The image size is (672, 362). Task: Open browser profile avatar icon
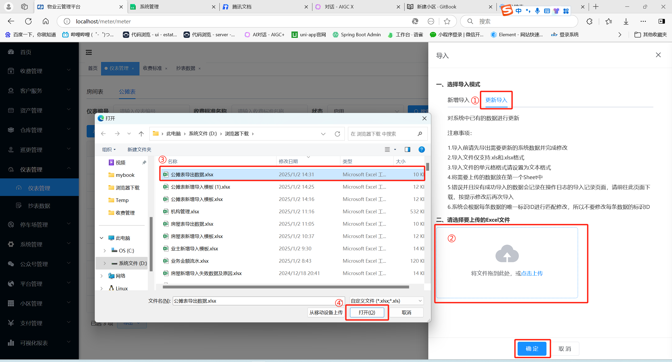tap(9, 7)
